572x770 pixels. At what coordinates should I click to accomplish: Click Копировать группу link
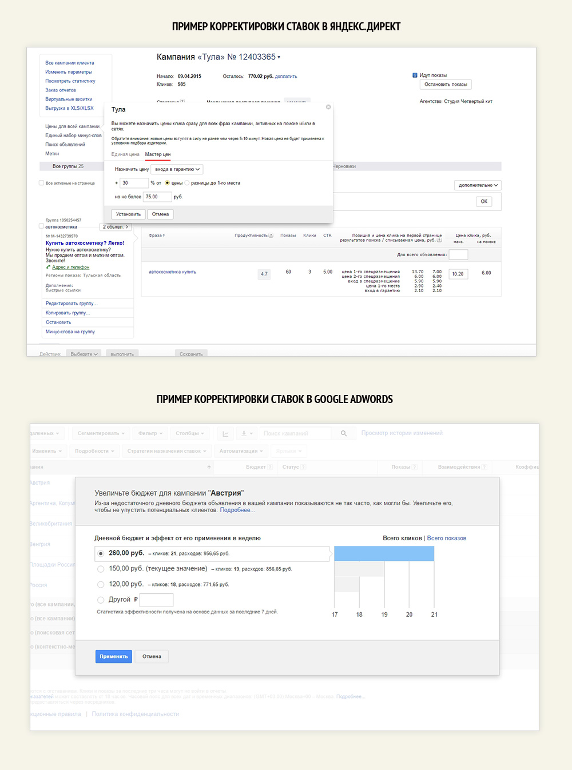pyautogui.click(x=68, y=313)
